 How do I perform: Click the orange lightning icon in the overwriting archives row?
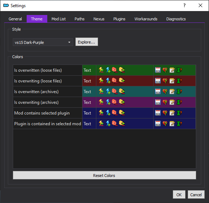[x=101, y=102]
